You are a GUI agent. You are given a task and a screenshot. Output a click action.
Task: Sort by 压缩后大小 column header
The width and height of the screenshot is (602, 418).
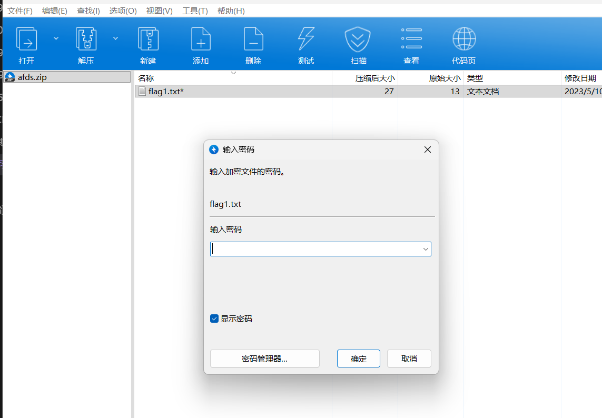click(365, 78)
